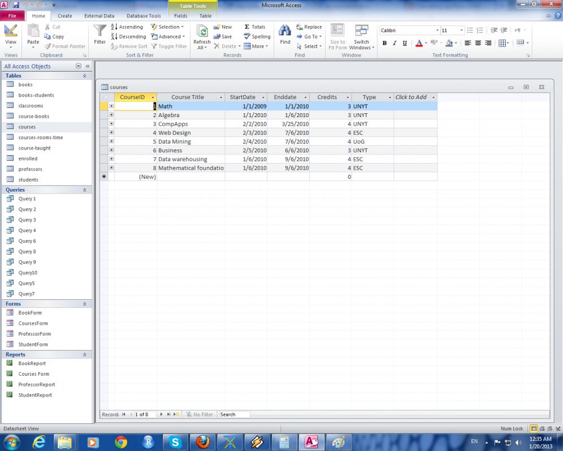This screenshot has width=563, height=451.
Task: Open the Table tab
Action: click(x=205, y=16)
